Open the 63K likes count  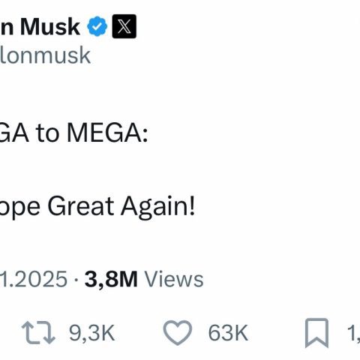(228, 333)
